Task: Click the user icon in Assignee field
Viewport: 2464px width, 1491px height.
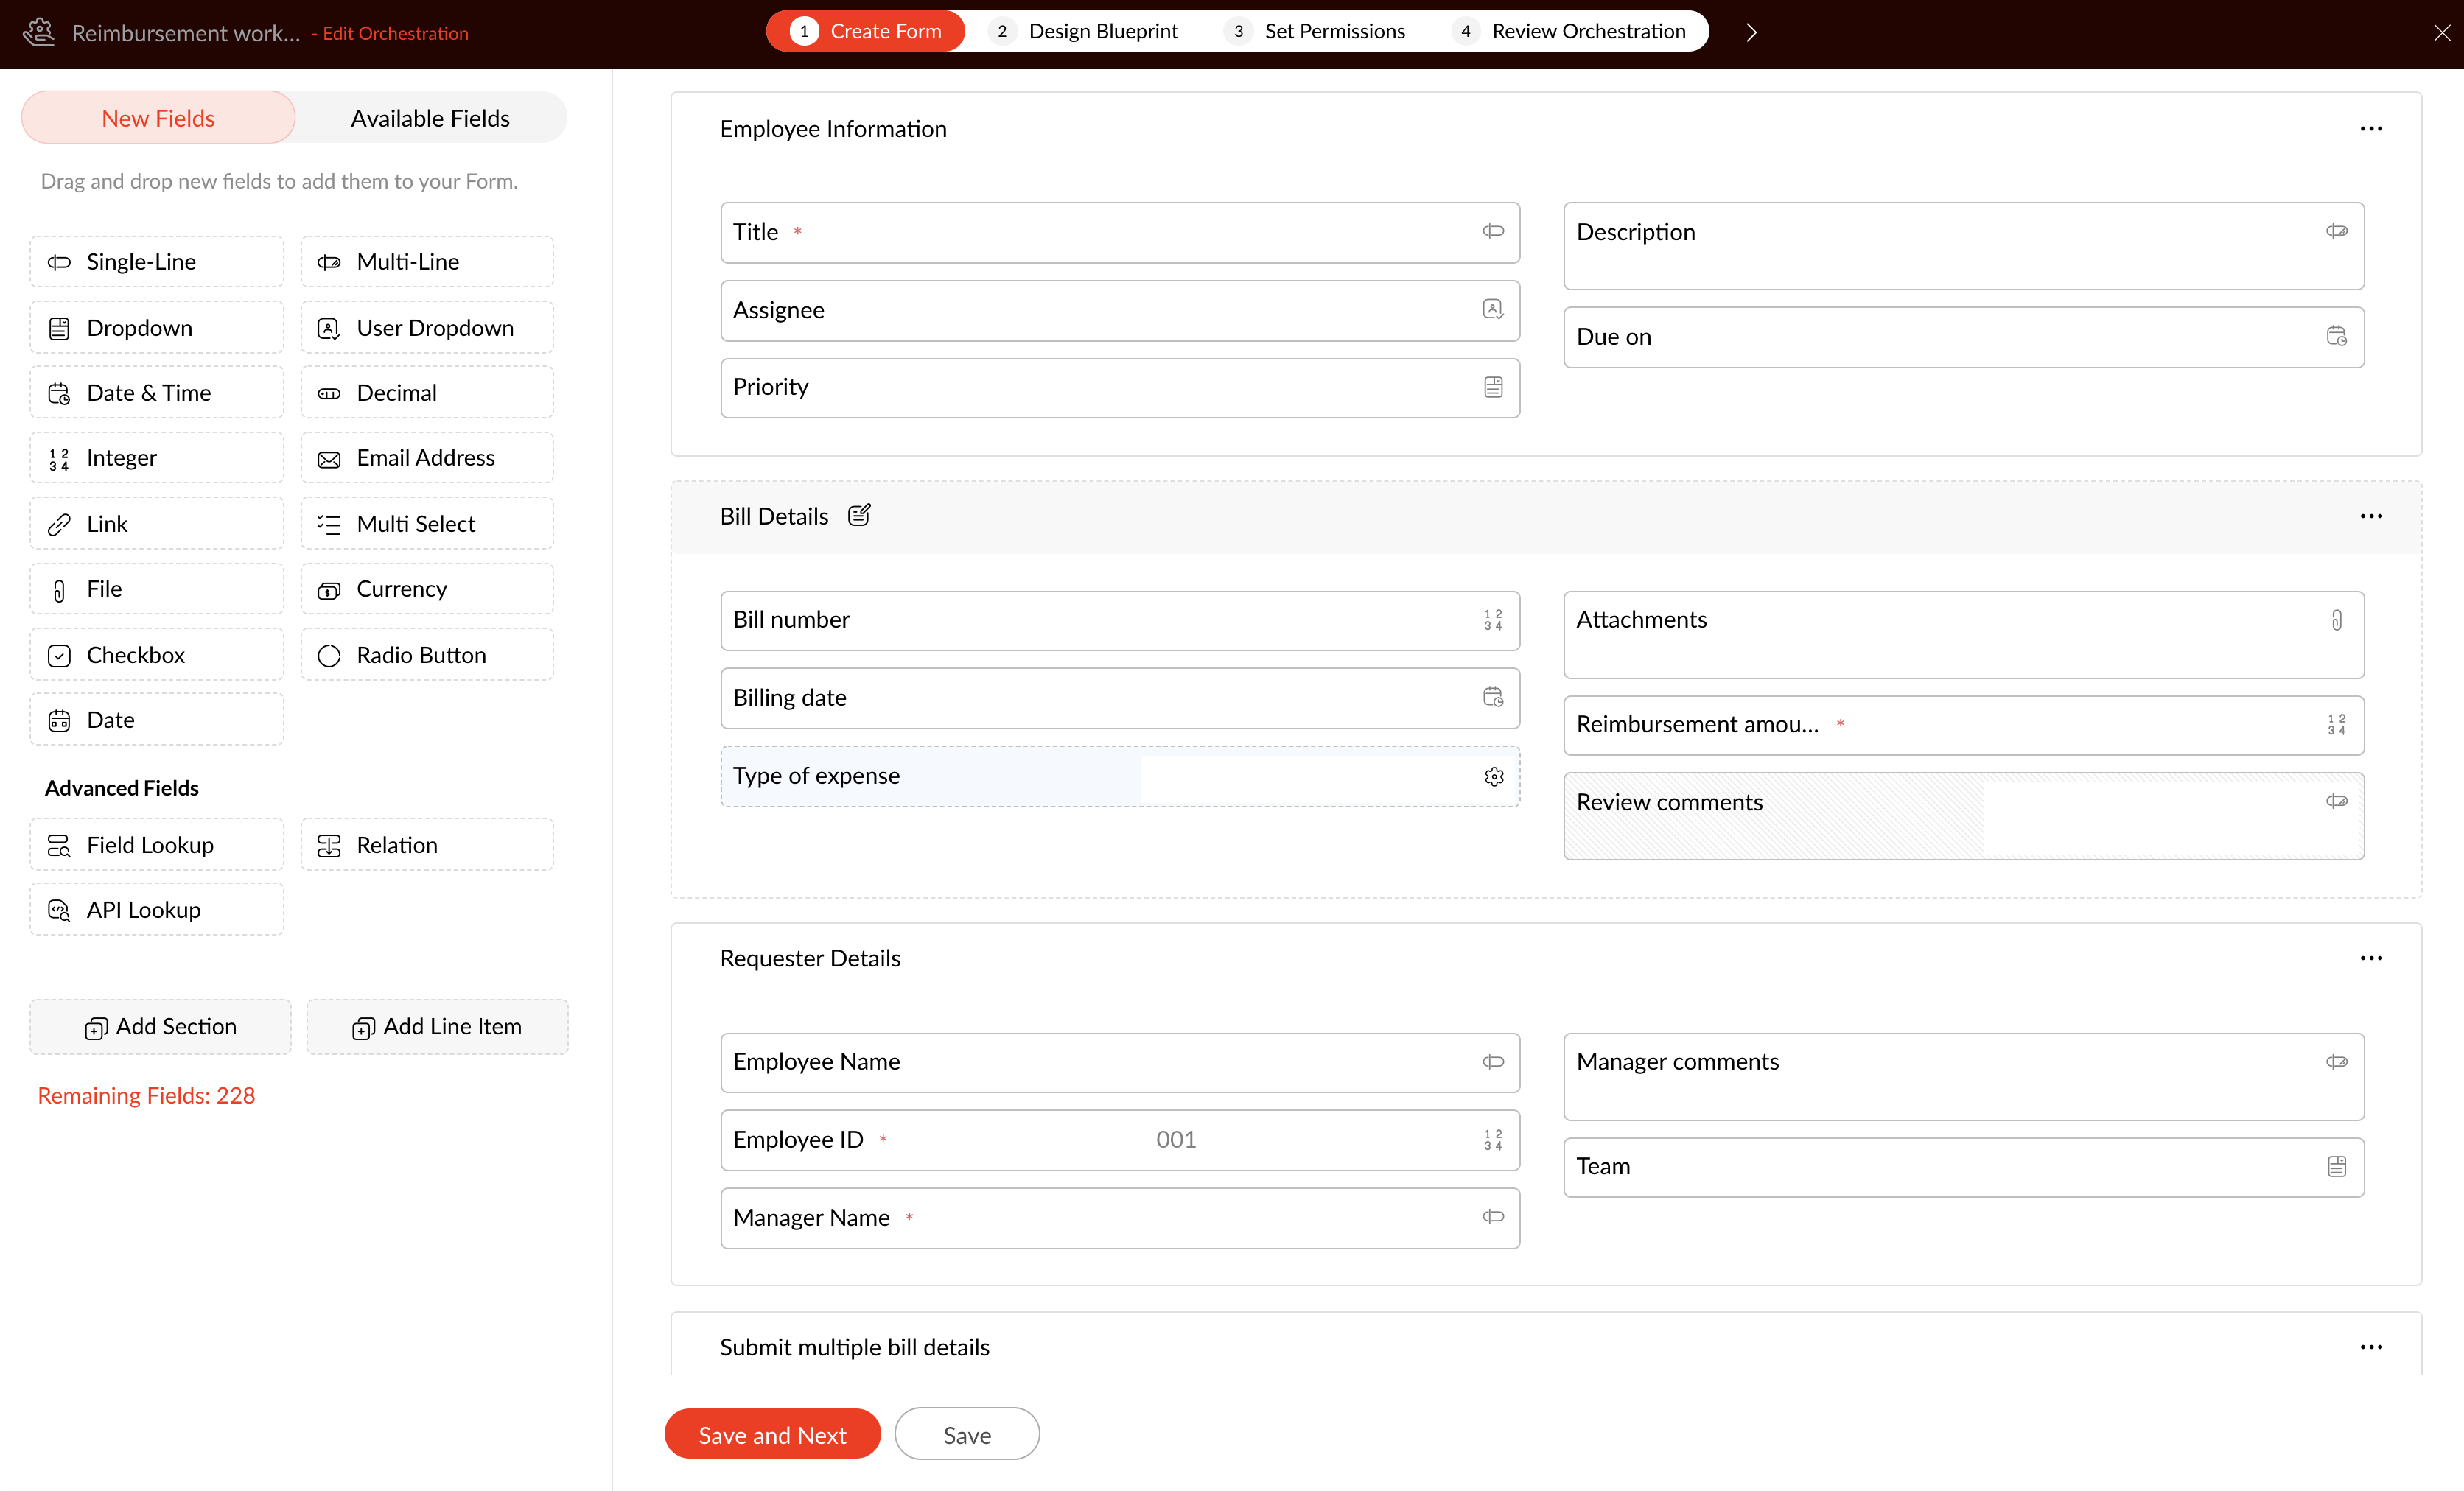Action: [1492, 310]
